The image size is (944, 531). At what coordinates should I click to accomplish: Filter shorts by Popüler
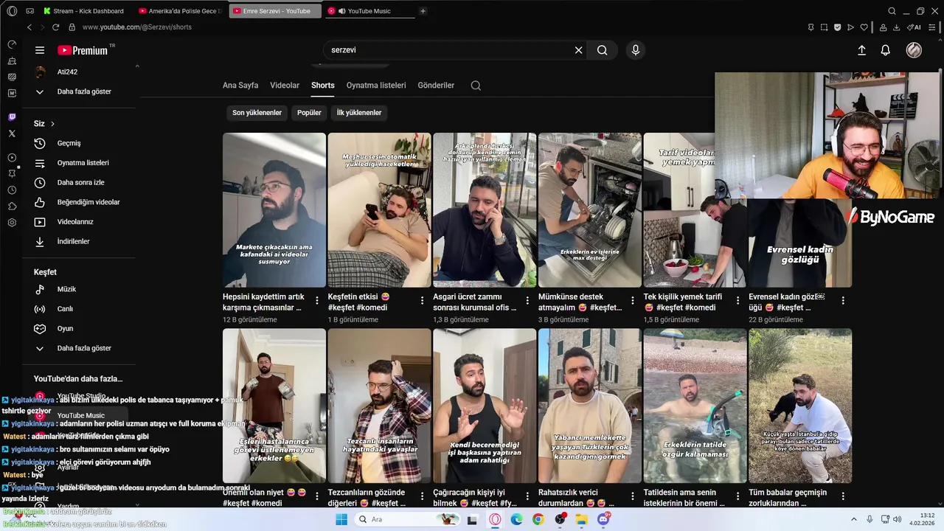[x=309, y=113]
